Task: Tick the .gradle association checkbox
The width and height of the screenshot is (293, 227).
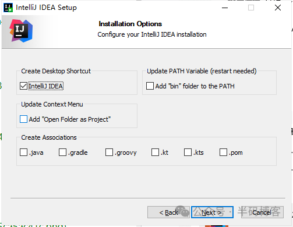Action: tap(62, 152)
